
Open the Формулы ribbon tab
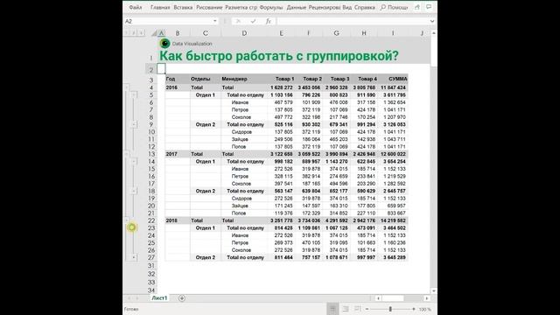(270, 7)
